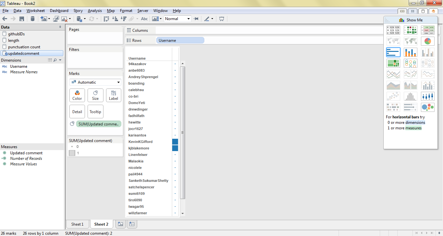Open the Clear Sheet dropdown arrow
Screen dimensions: 443x236
(x=69, y=19)
